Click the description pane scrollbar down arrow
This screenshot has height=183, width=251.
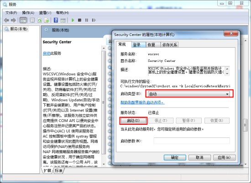pyautogui.click(x=104, y=164)
